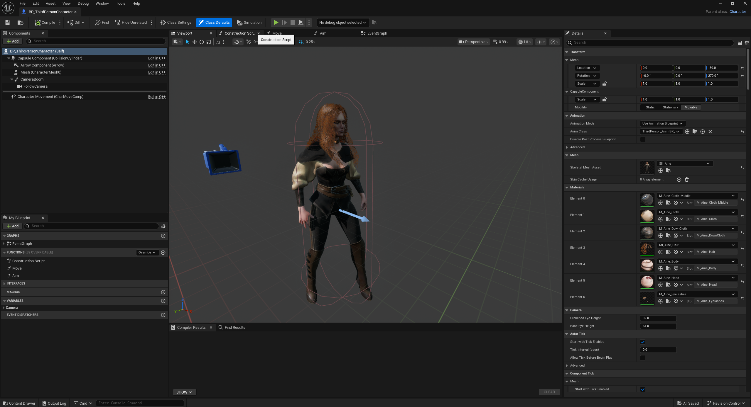751x407 pixels.
Task: Toggle surface snapping icon in viewport
Action: click(237, 42)
